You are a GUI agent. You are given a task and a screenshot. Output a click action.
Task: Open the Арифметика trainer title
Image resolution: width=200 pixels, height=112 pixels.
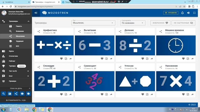click(x=50, y=30)
